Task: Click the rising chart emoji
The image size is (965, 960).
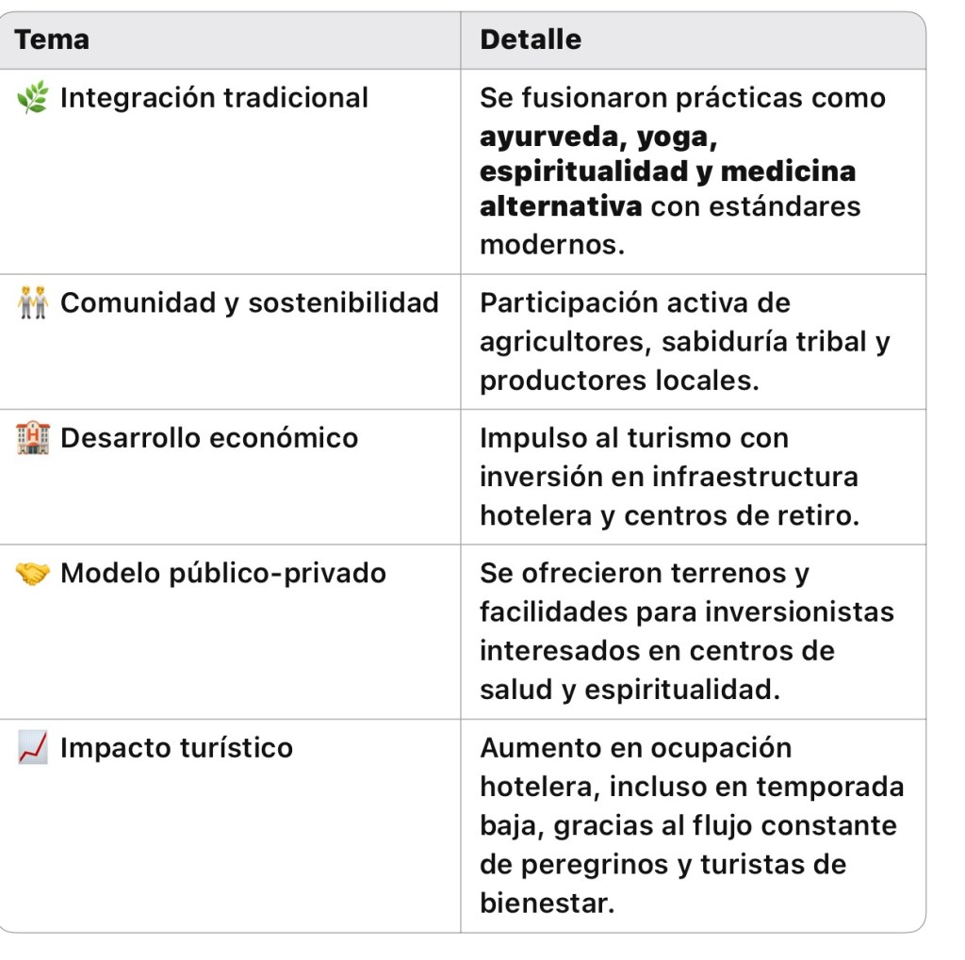Action: click(33, 748)
